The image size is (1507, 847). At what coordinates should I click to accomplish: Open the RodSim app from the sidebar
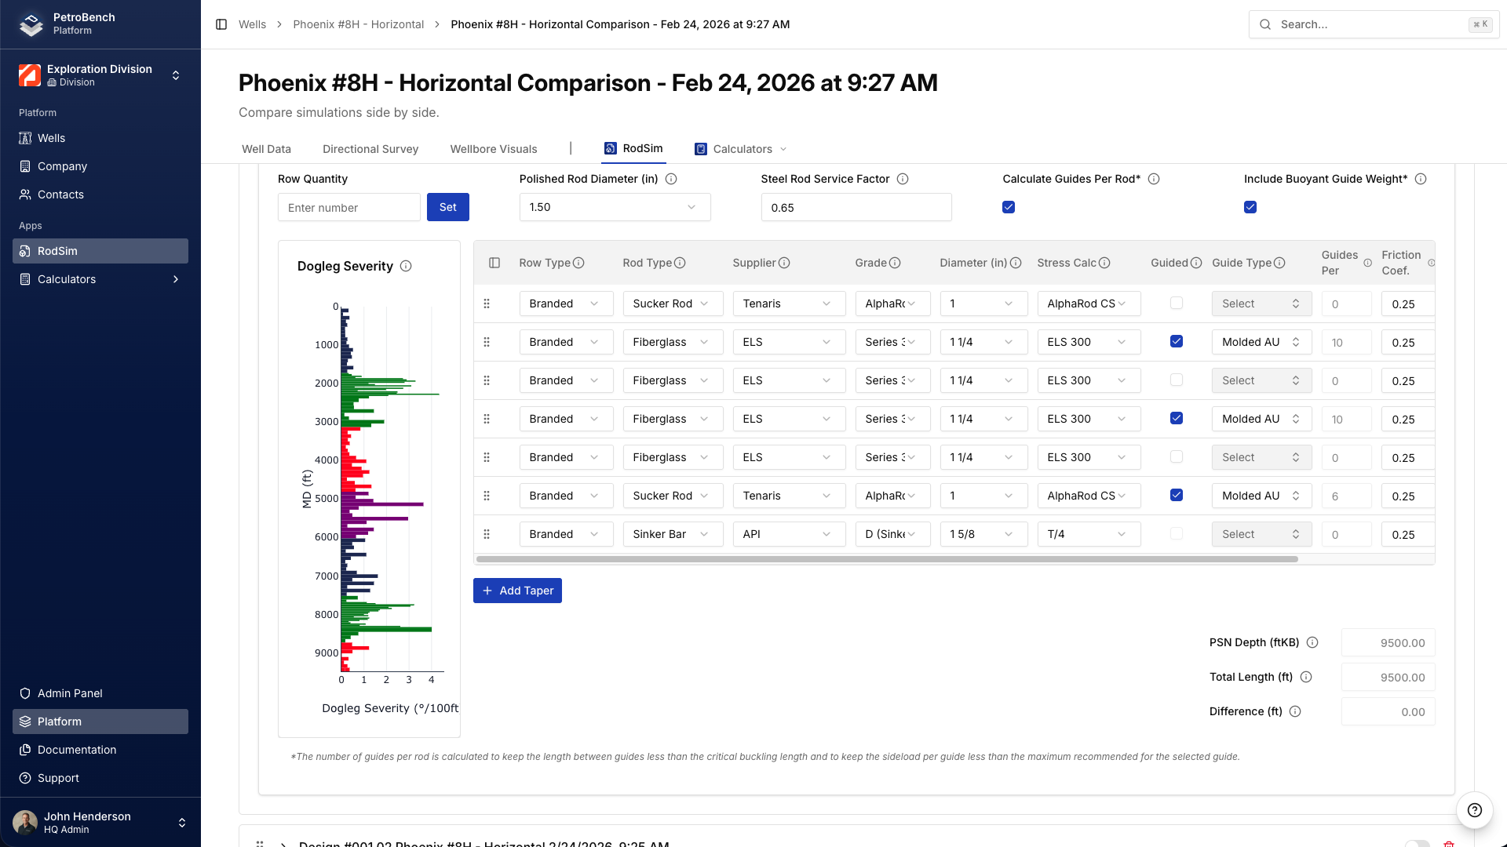[x=59, y=251]
